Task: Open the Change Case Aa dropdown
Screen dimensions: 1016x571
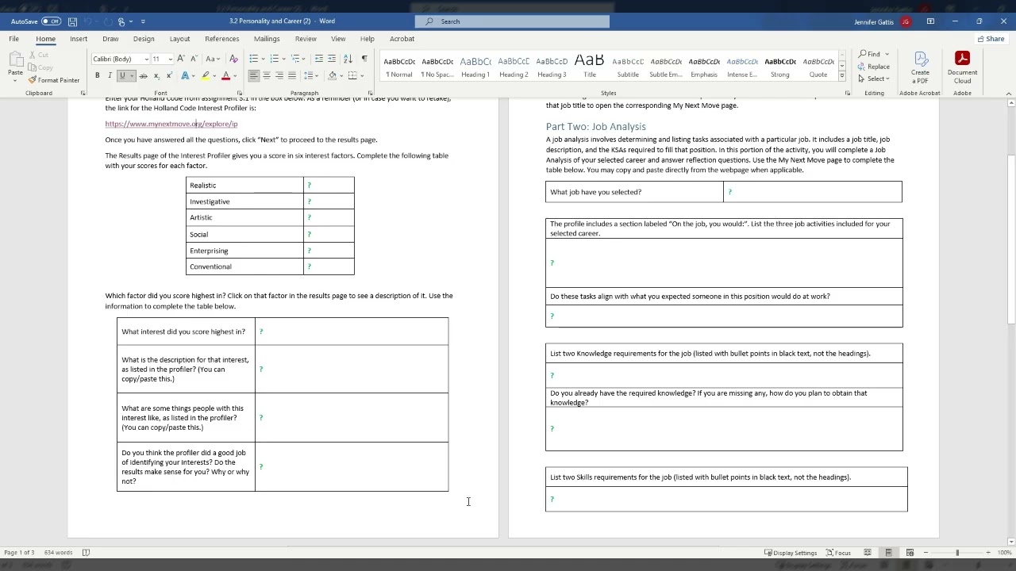Action: 213,59
